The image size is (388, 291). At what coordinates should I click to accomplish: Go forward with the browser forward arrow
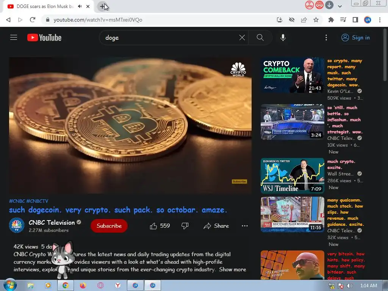[x=20, y=20]
